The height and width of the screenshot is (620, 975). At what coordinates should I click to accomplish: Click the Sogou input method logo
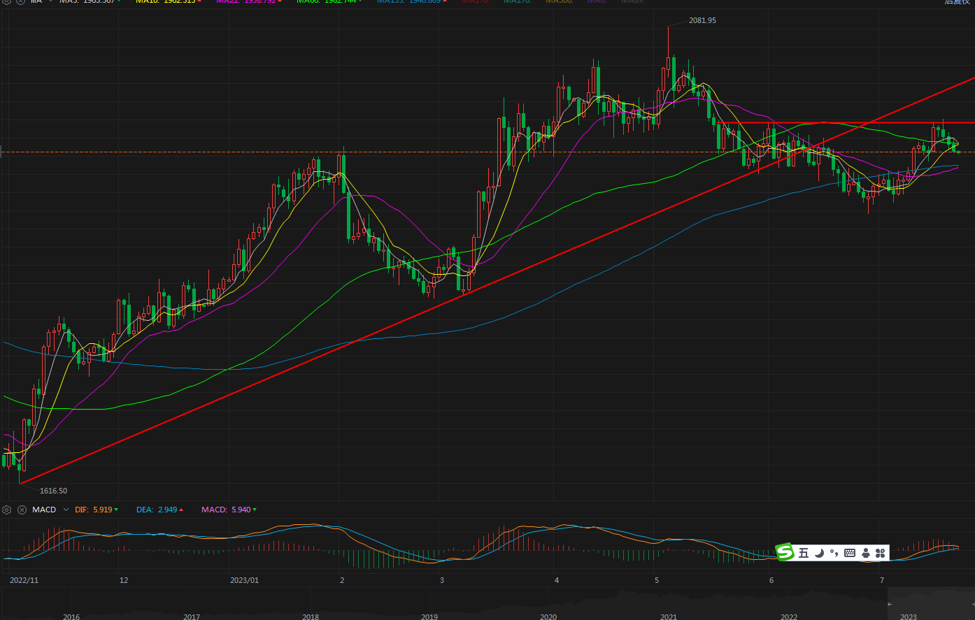point(785,552)
